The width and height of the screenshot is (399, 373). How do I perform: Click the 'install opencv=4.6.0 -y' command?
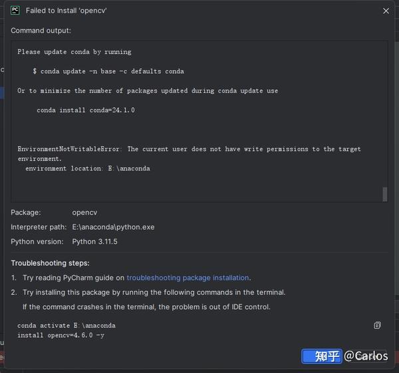click(61, 335)
